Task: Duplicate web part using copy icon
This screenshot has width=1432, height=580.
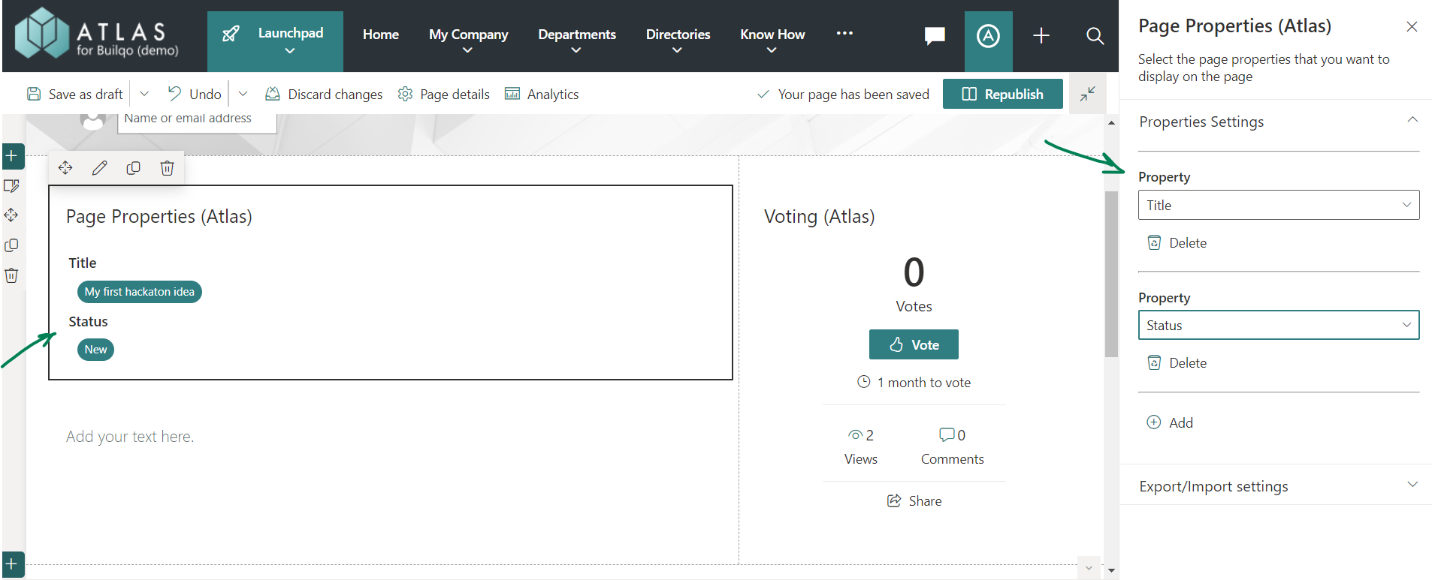Action: point(133,168)
